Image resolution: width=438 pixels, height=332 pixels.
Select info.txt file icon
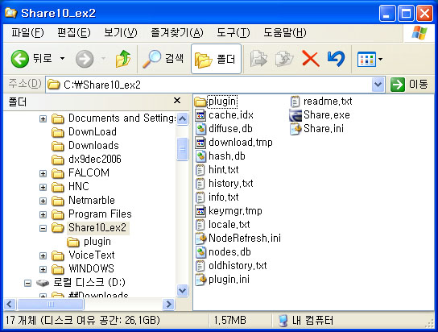click(x=200, y=197)
